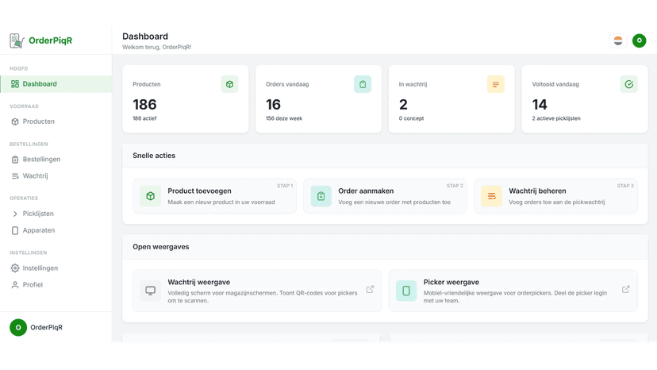This screenshot has height=370, width=657.
Task: Open the Dashboard sidebar item
Action: (56, 84)
